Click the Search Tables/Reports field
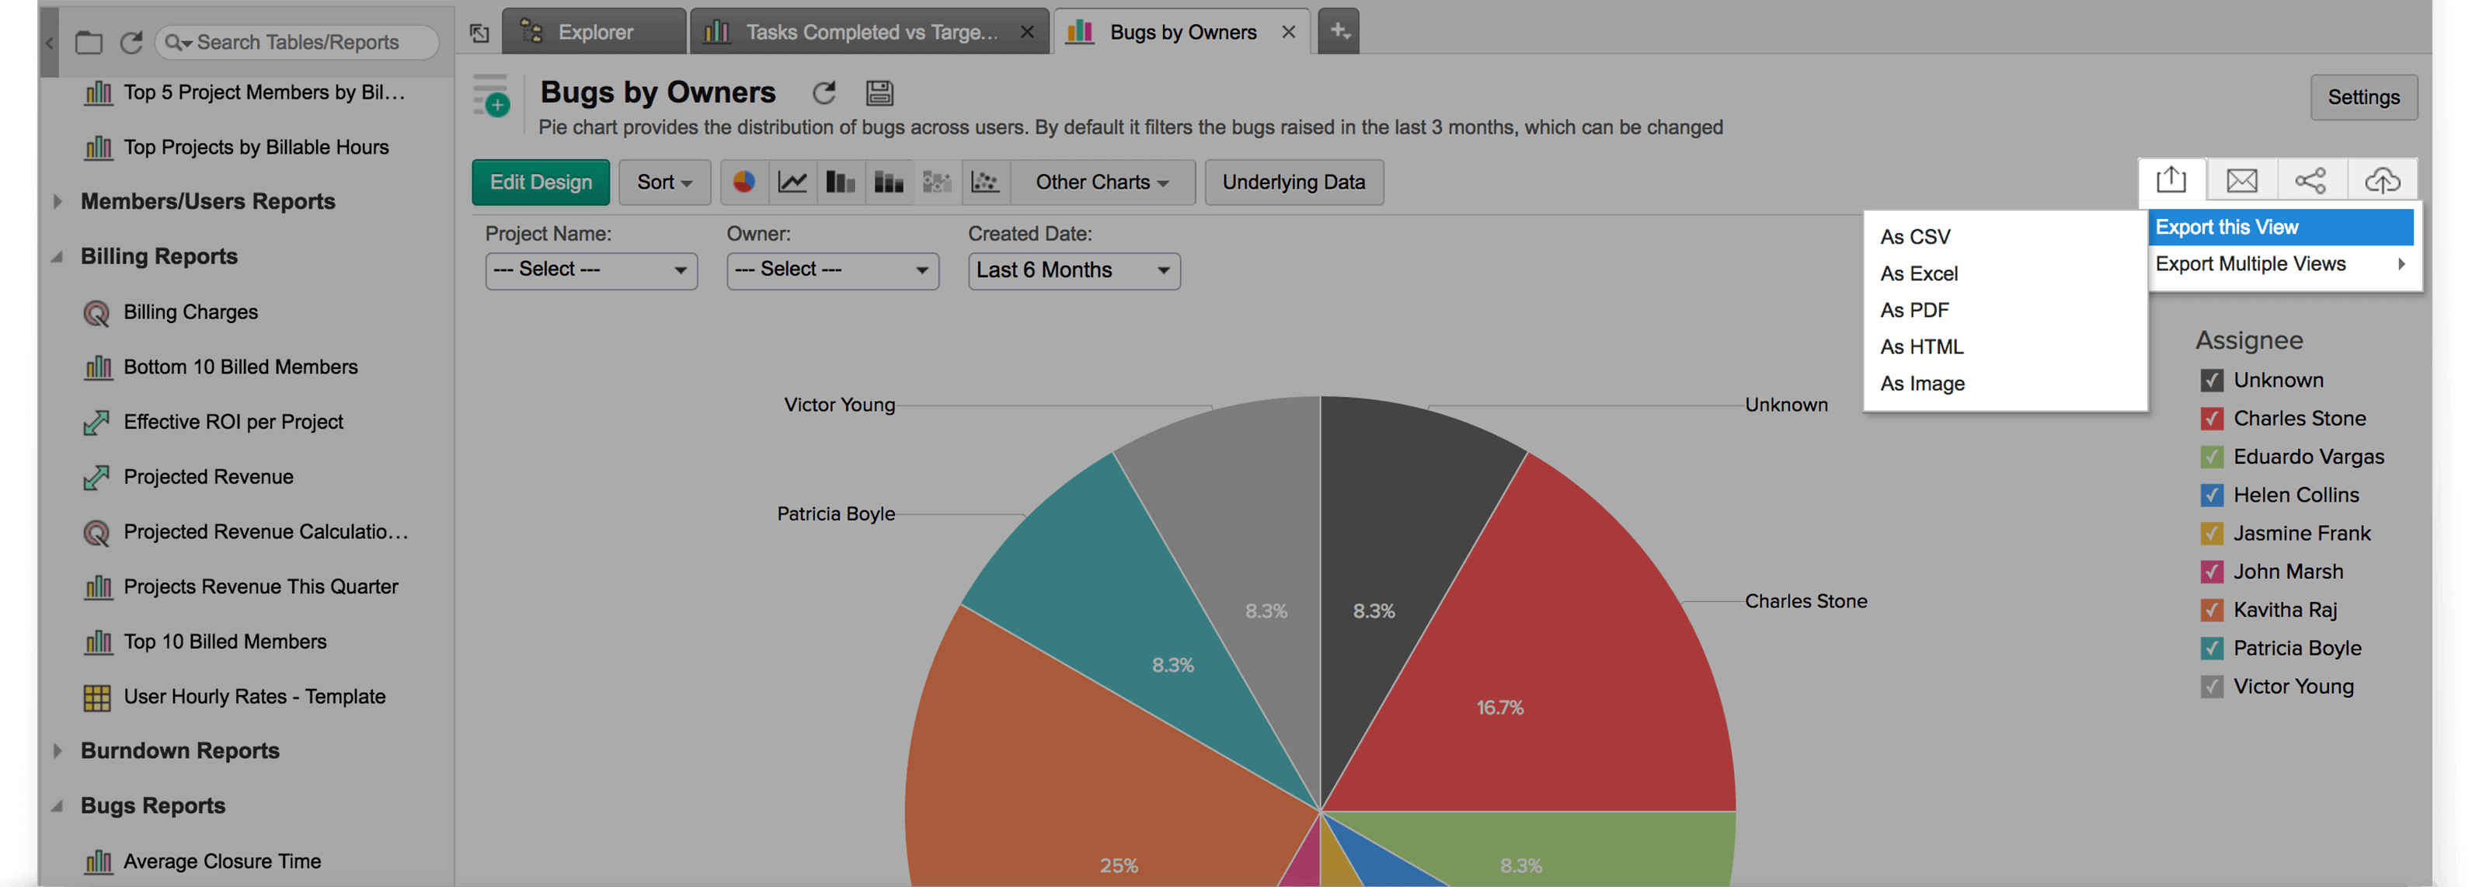 click(299, 43)
